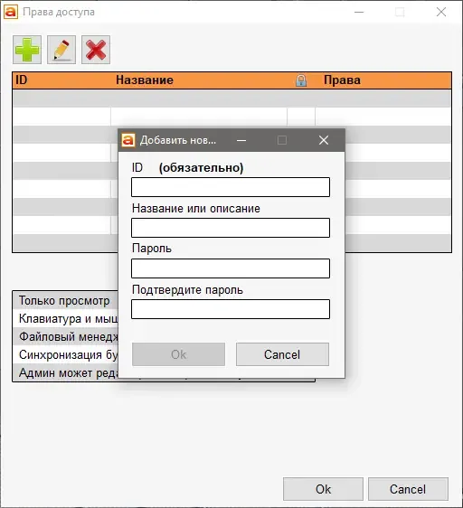Close the Добавить нов... dialog

tap(324, 140)
